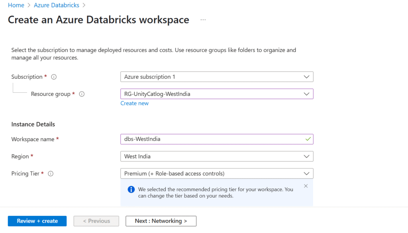The width and height of the screenshot is (408, 233).
Task: Click the page title Create an Azure Databricks workspace
Action: tap(98, 20)
